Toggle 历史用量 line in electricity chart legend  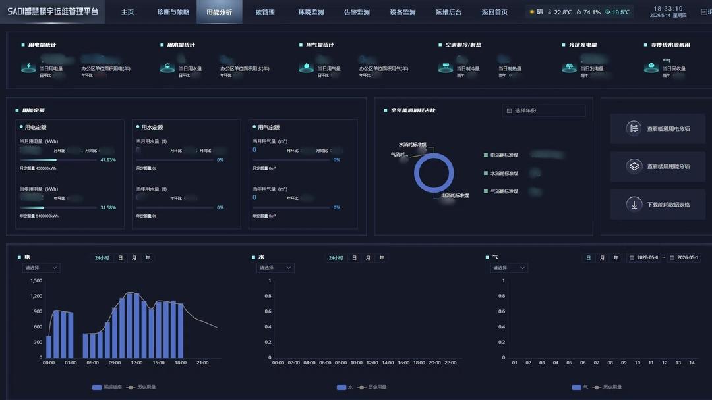point(141,387)
